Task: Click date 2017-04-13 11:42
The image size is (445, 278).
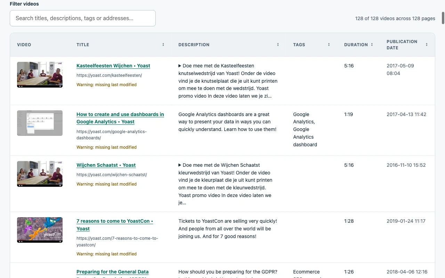Action: pyautogui.click(x=406, y=114)
